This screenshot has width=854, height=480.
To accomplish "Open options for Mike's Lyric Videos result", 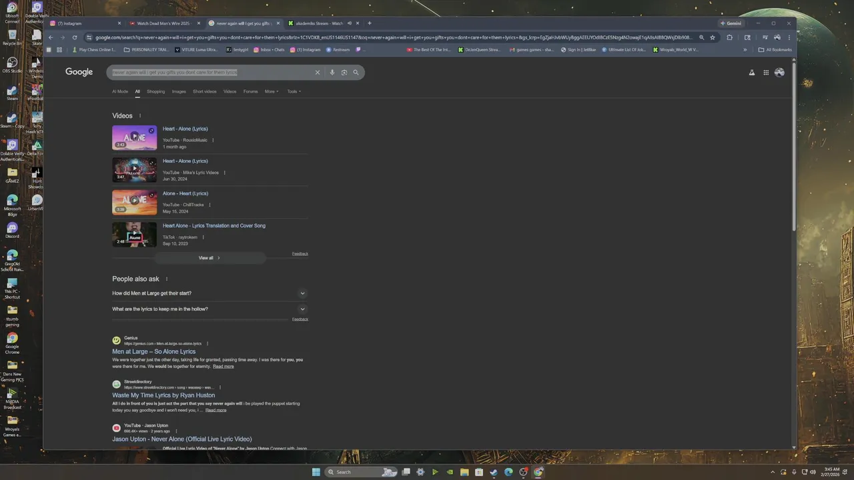I will pos(224,173).
